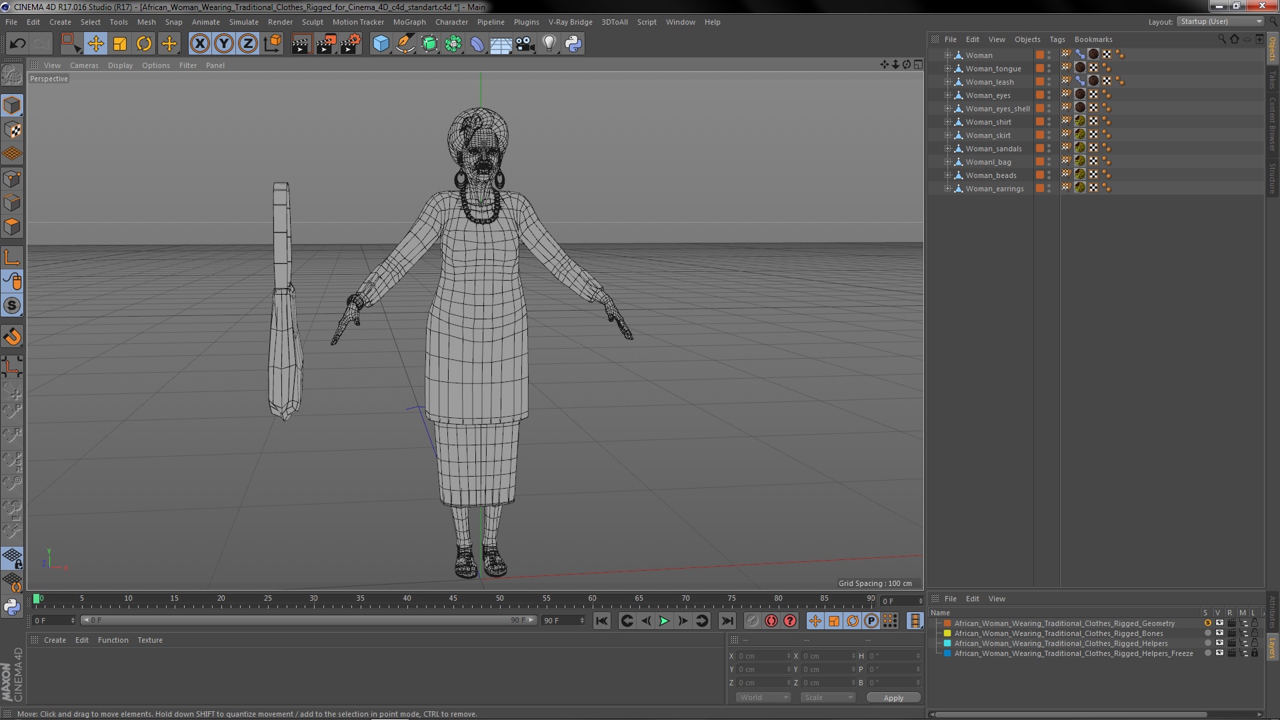1280x720 pixels.
Task: Expand the Woman_shirt object
Action: click(947, 122)
